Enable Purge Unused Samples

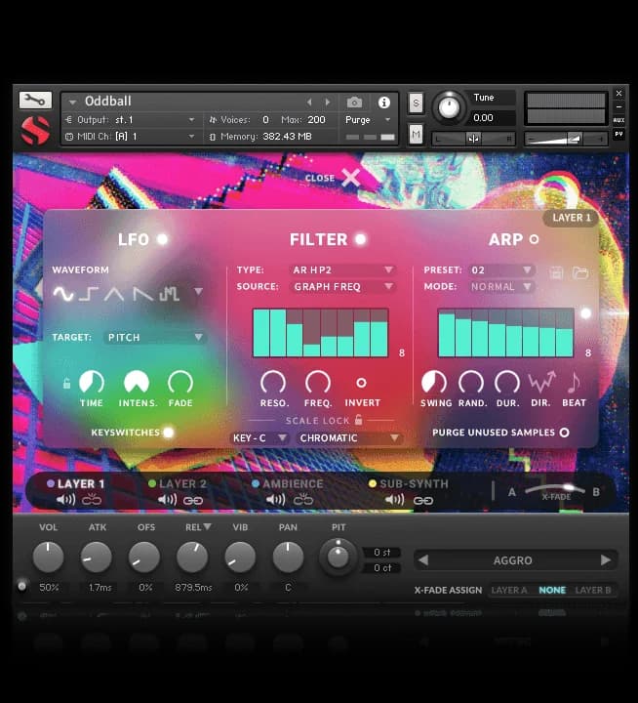click(564, 432)
